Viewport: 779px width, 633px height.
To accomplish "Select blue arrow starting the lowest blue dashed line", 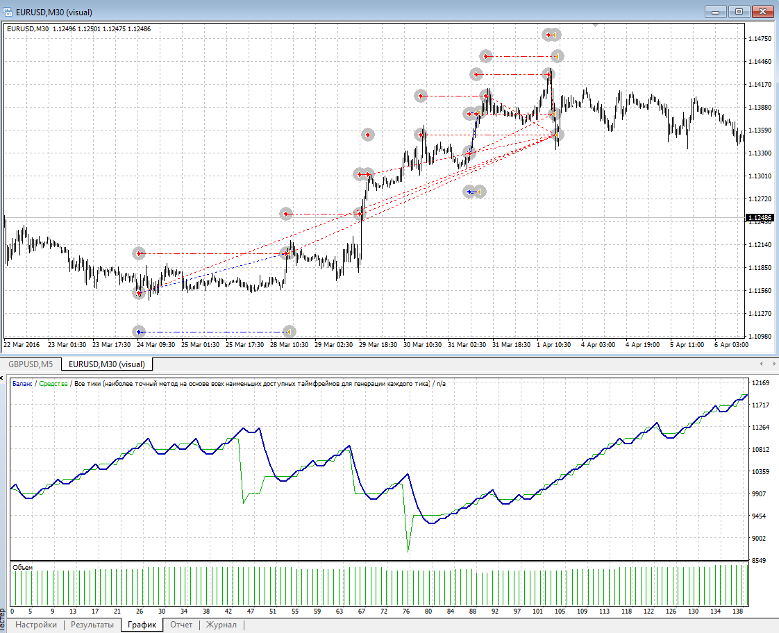I will [139, 332].
